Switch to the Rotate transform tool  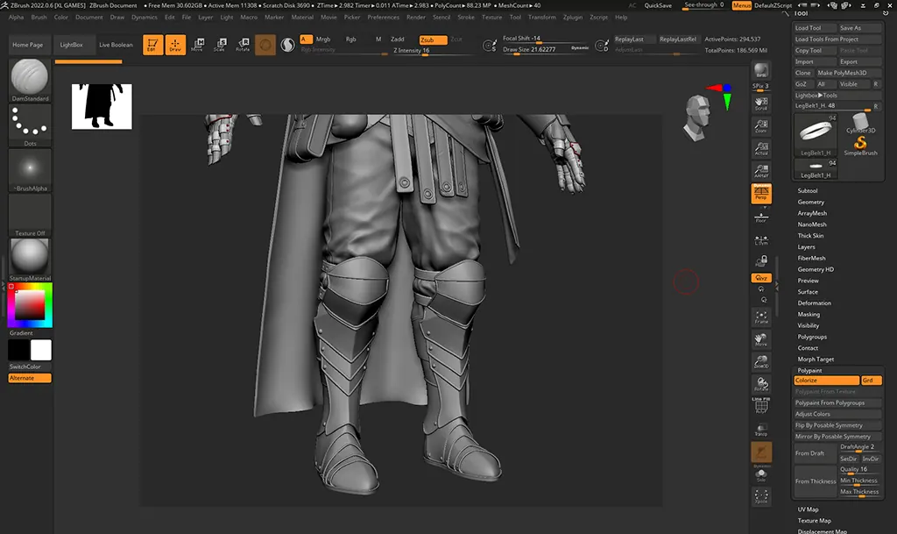(x=244, y=45)
